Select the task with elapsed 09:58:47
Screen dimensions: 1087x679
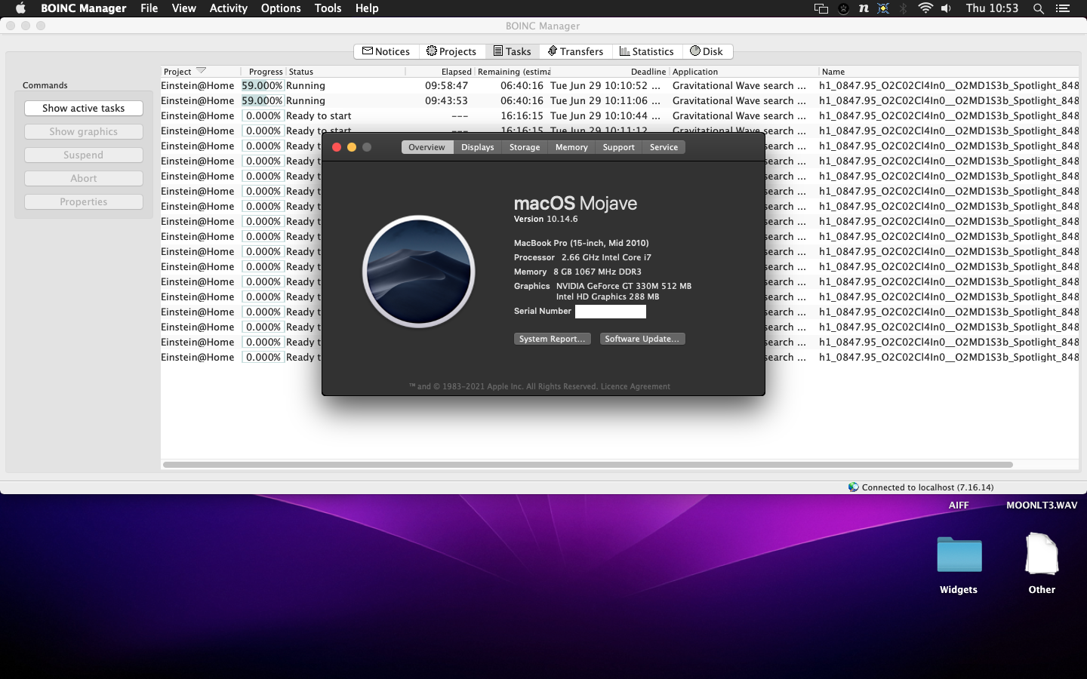click(620, 85)
